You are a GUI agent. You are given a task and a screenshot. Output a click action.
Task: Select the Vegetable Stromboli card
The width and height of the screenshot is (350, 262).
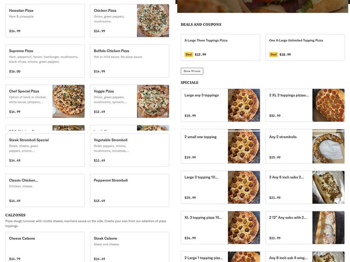click(129, 150)
